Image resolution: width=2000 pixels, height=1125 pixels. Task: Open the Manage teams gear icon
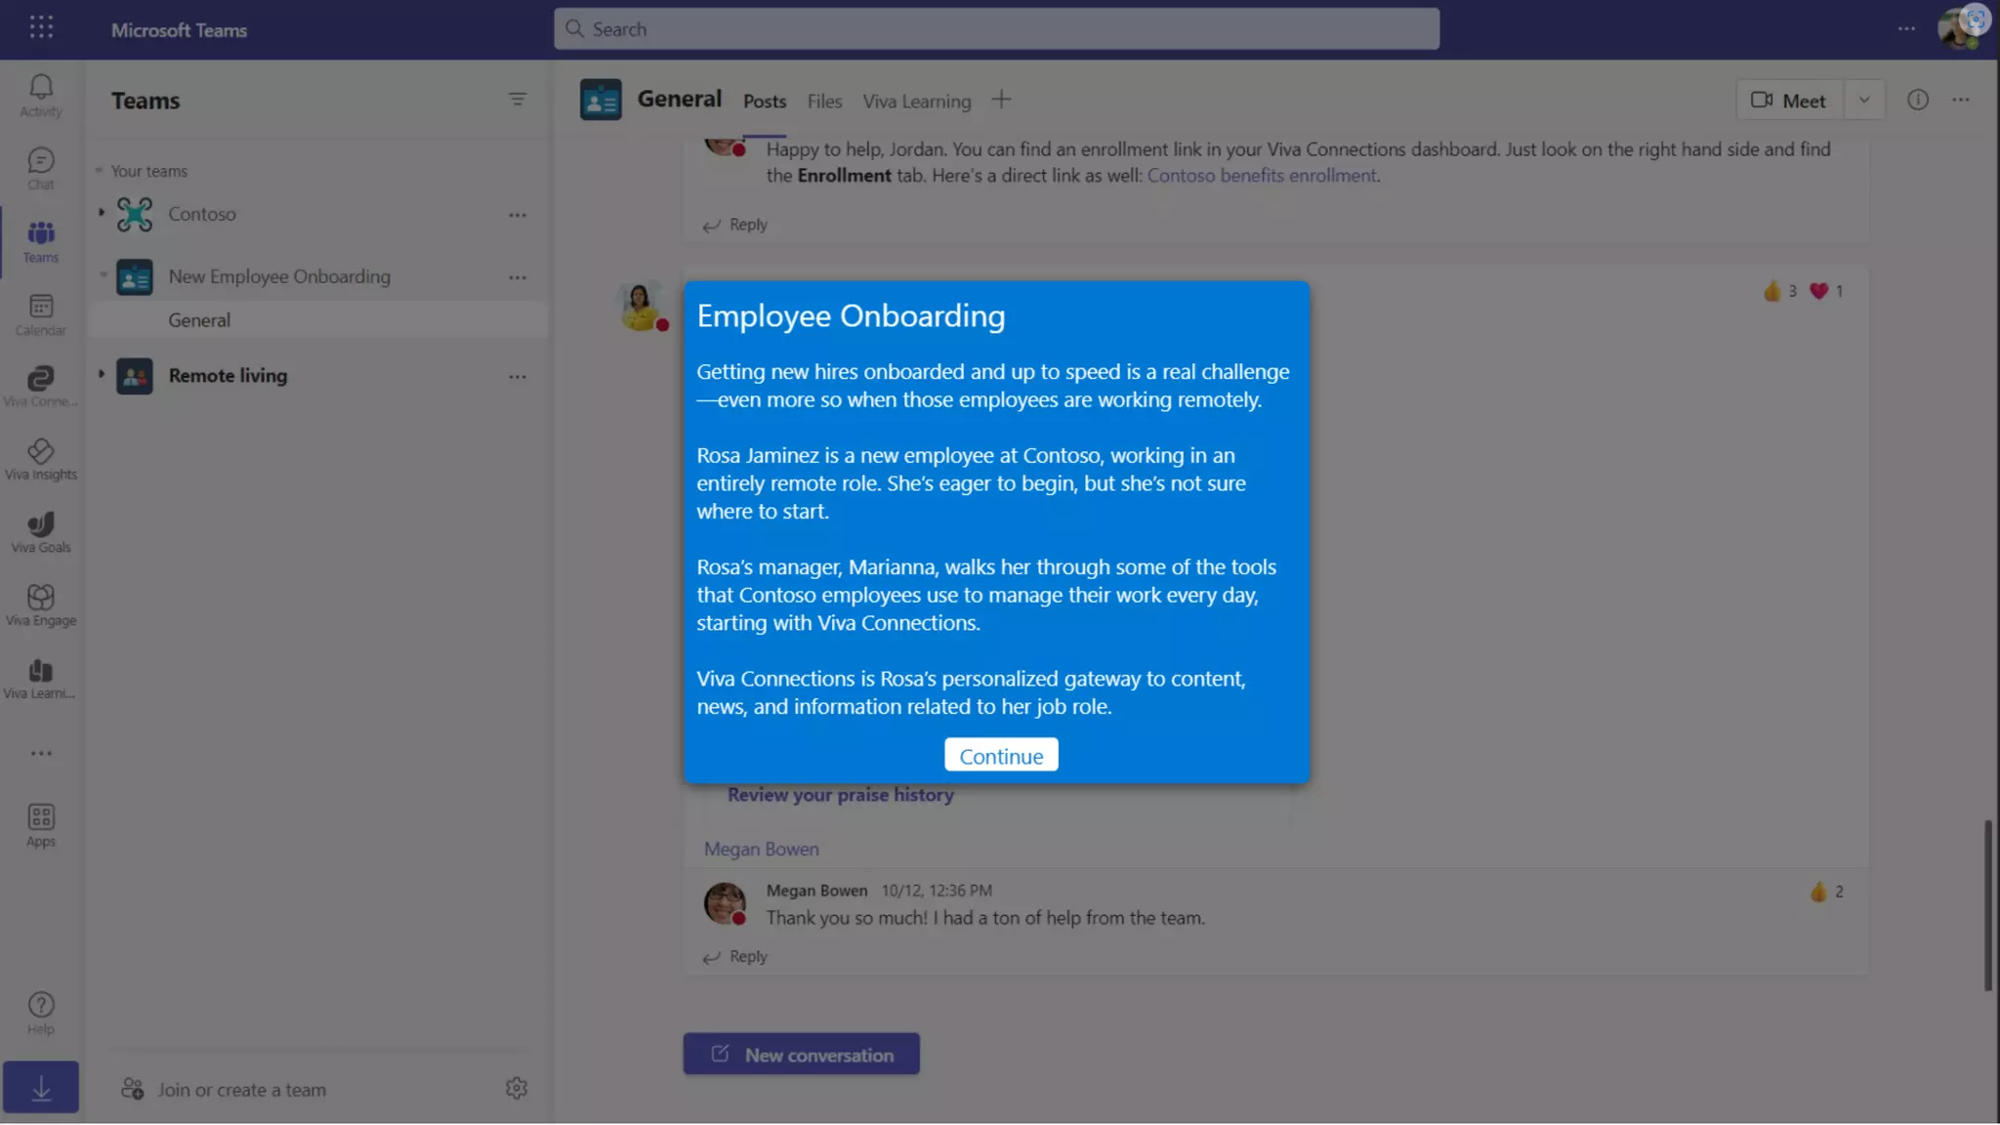(517, 1088)
